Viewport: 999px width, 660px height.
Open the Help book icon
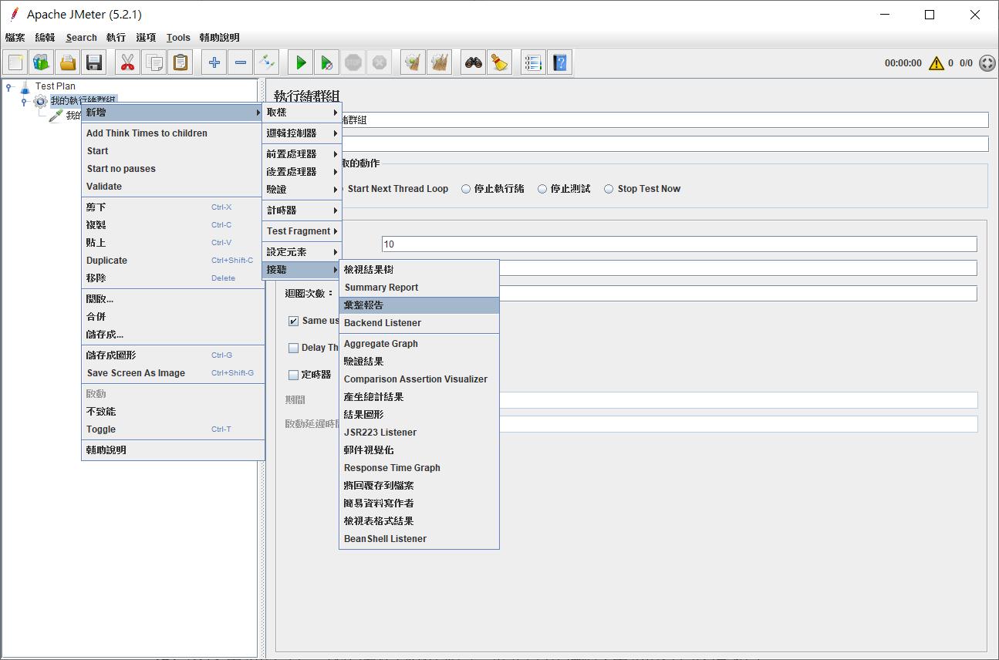click(560, 62)
